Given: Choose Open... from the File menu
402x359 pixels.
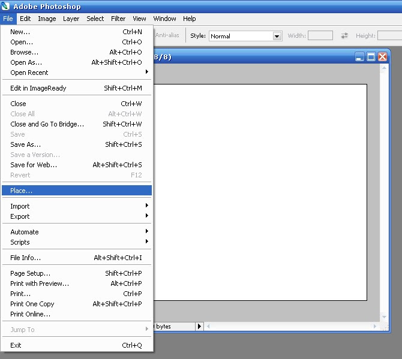Looking at the screenshot, I should click(x=77, y=42).
